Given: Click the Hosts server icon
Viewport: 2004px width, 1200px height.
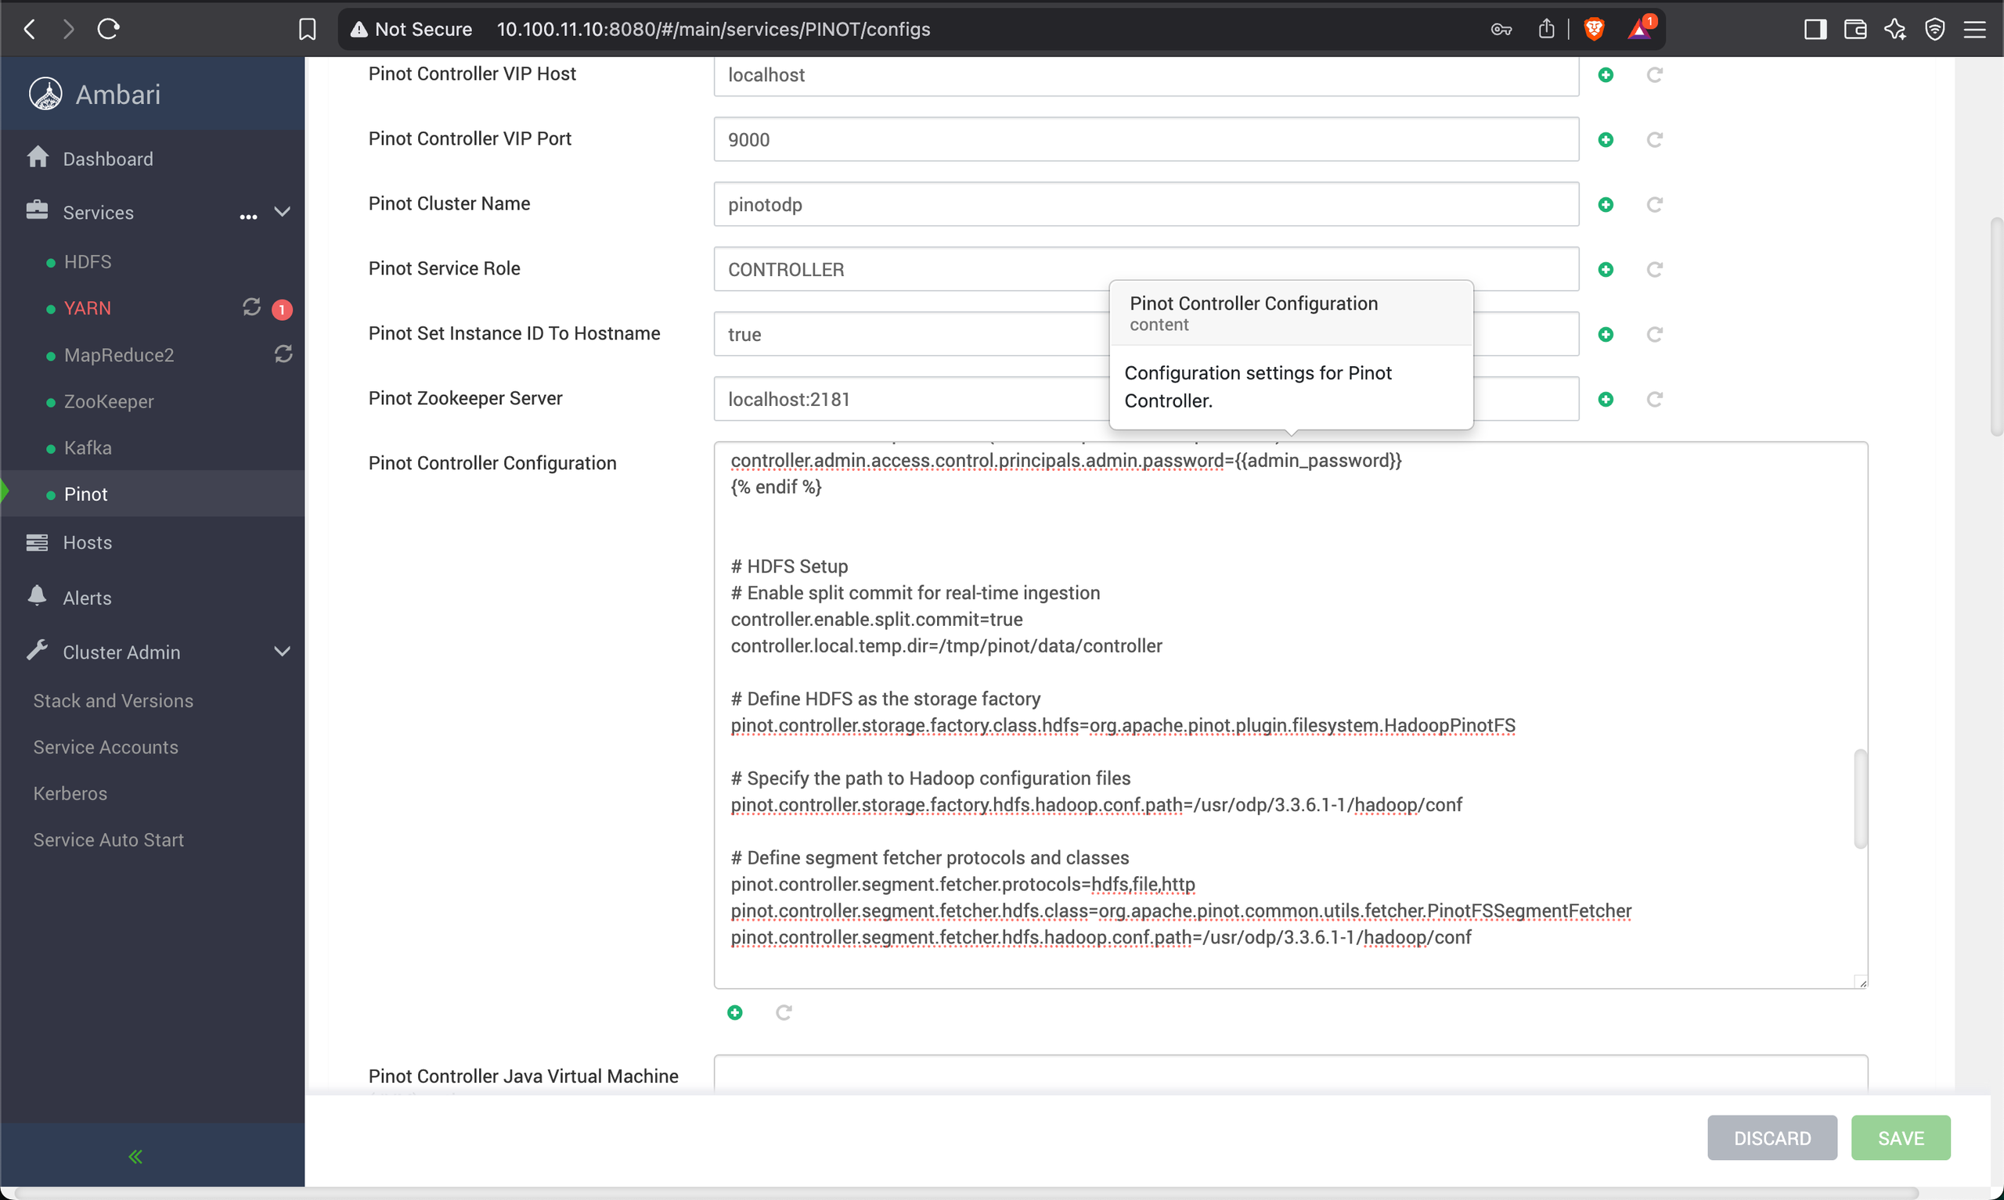Looking at the screenshot, I should tap(38, 542).
